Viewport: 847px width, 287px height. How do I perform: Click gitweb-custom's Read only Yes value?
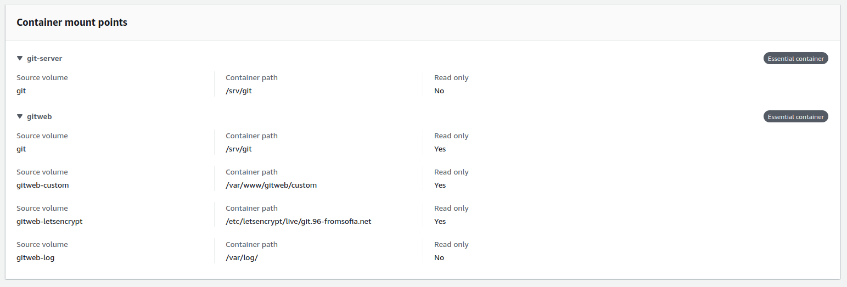click(440, 185)
